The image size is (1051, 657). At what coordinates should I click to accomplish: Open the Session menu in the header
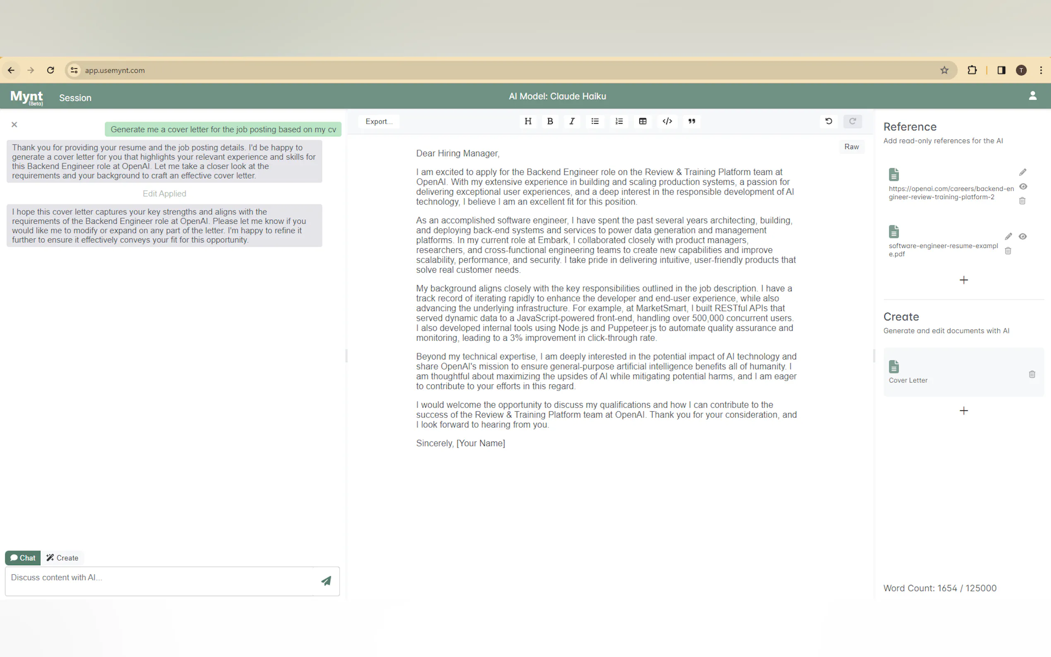click(75, 98)
